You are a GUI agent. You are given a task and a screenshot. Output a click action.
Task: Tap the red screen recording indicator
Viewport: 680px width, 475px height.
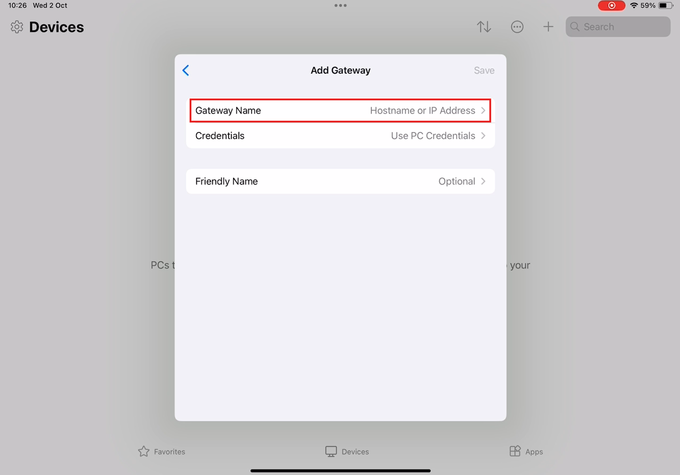[x=611, y=5]
